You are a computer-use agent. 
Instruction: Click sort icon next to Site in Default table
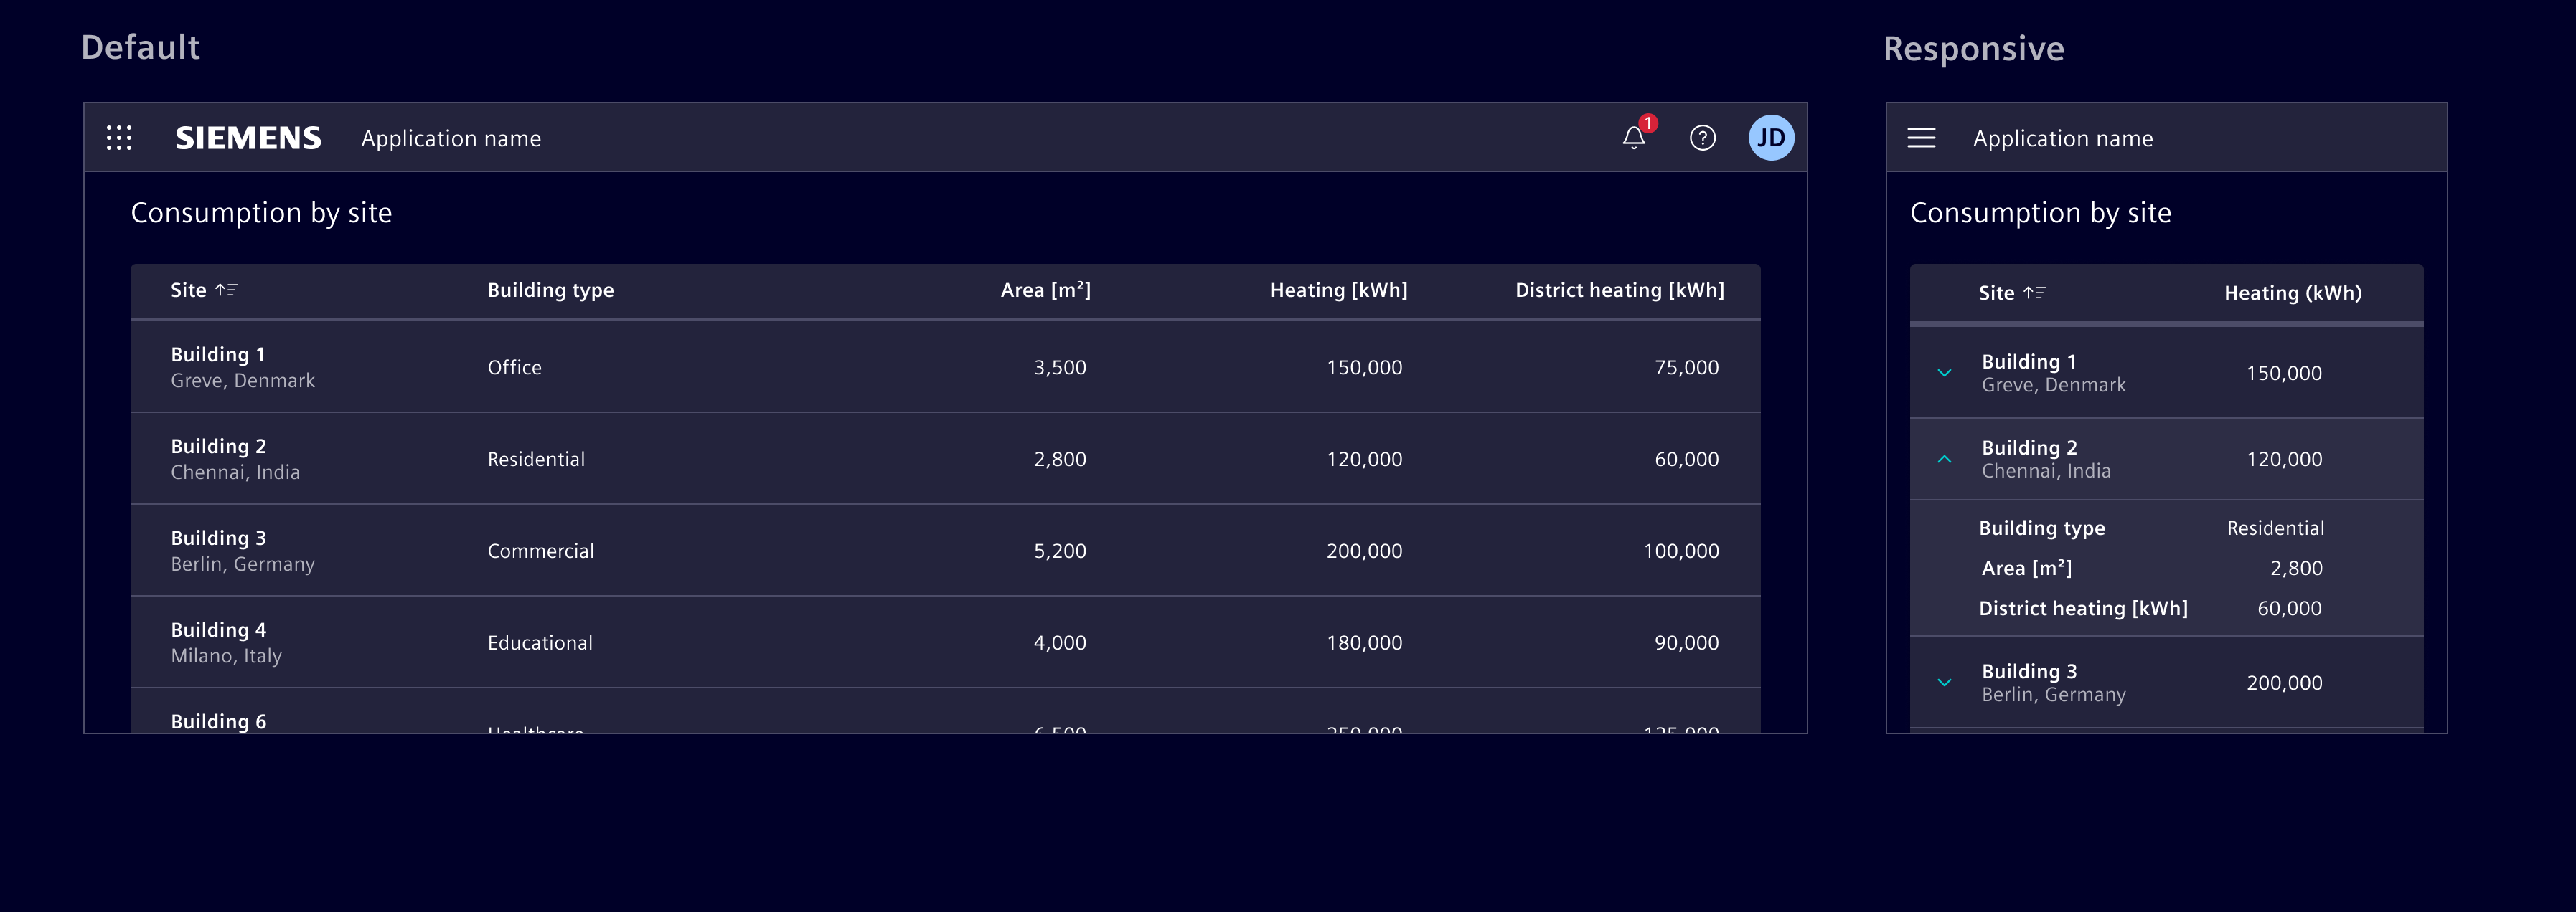226,290
